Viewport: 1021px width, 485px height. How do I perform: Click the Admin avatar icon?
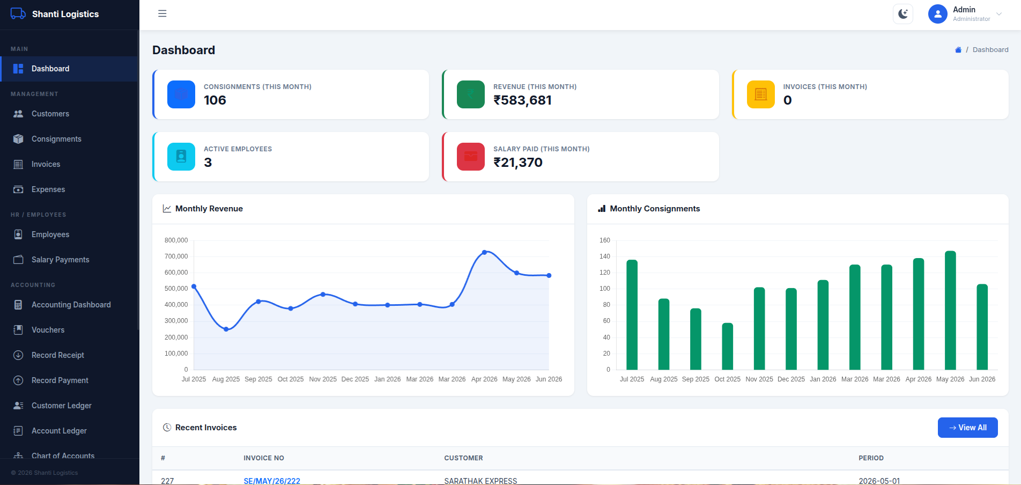coord(938,14)
